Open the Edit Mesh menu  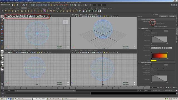coord(39,2)
